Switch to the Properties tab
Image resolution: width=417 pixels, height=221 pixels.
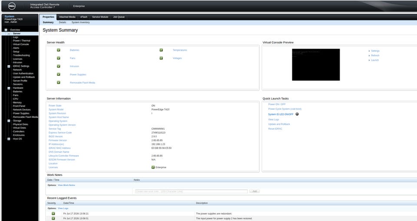pyautogui.click(x=48, y=17)
